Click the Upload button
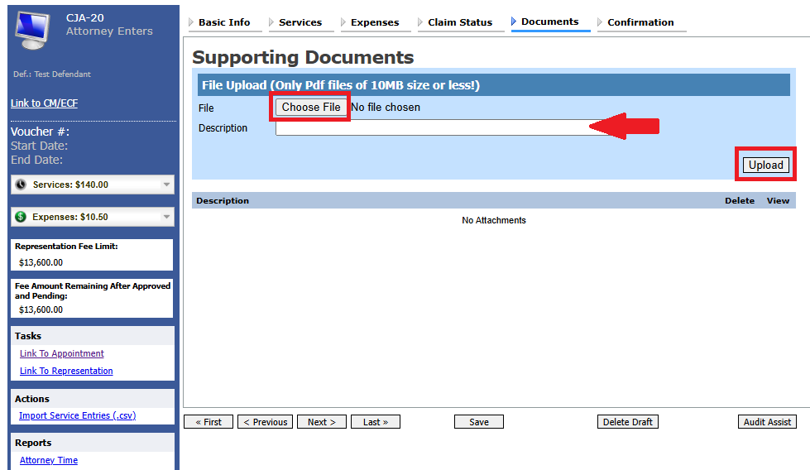This screenshot has width=810, height=470. coord(765,165)
